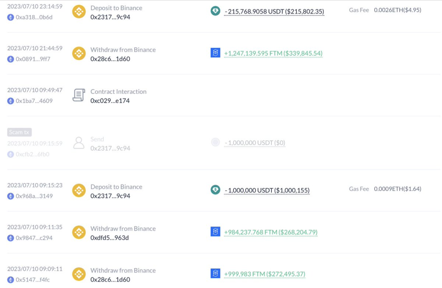Click the USDT token icon beside -215,768.9058 USDT
The image size is (442, 288).
pyautogui.click(x=215, y=11)
